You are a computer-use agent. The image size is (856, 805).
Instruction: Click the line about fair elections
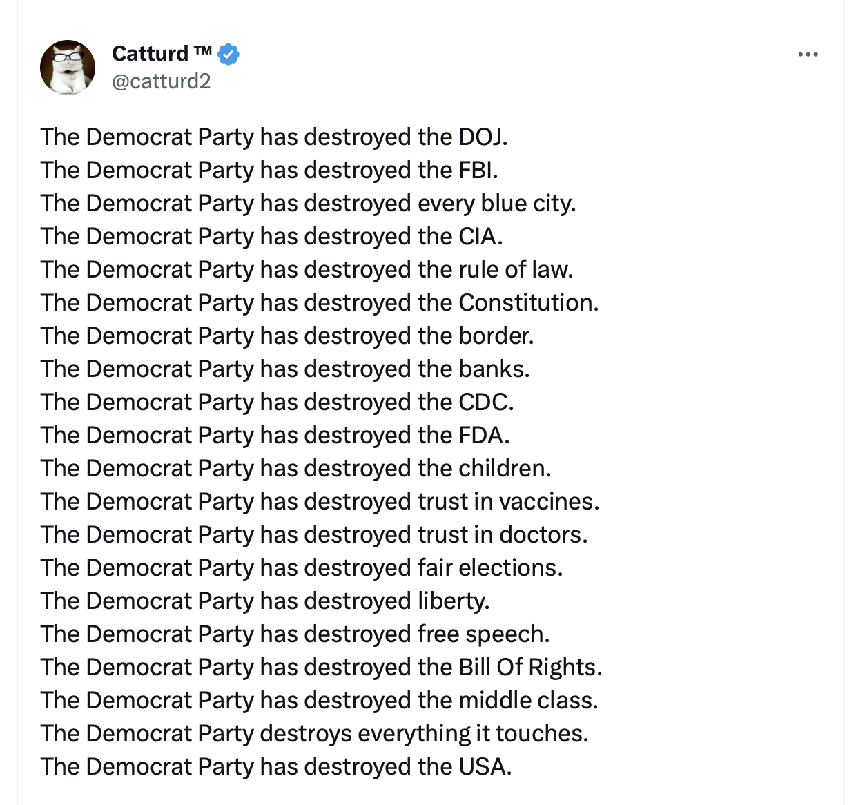302,568
